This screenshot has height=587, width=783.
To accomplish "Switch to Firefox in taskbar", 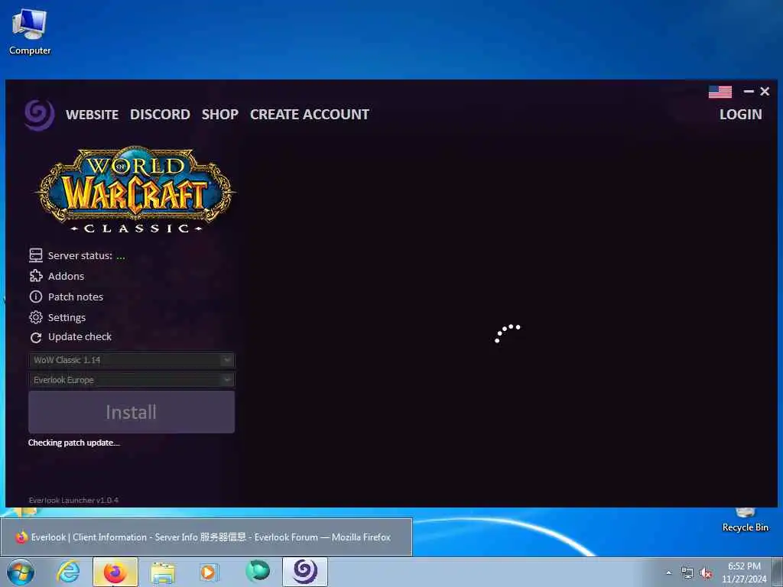I will point(115,572).
